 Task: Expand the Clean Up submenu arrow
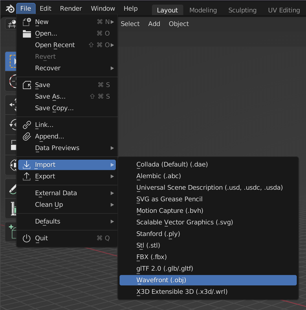[112, 205]
